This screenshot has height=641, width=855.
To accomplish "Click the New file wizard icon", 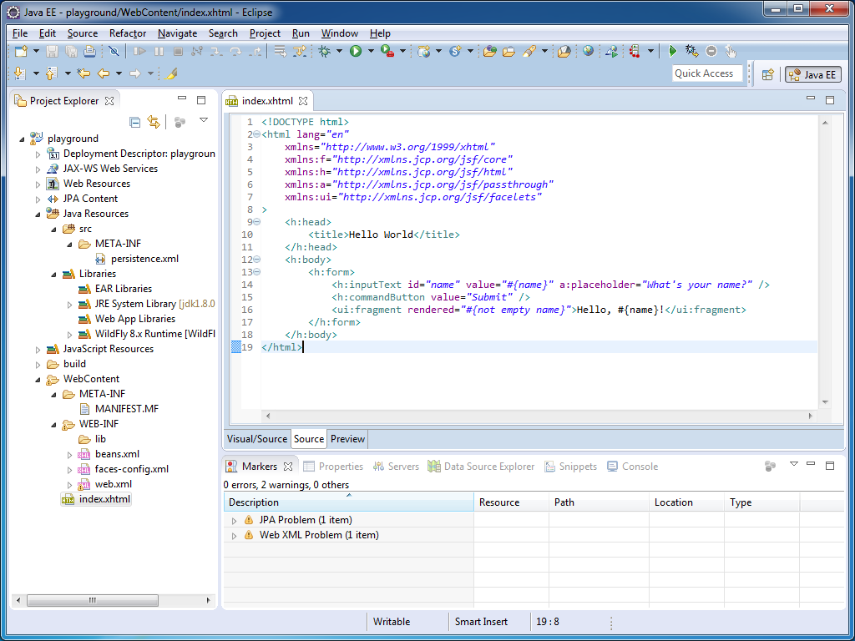I will [x=21, y=52].
